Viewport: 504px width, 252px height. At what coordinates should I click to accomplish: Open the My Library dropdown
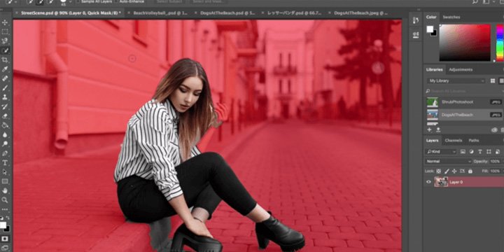pos(456,80)
